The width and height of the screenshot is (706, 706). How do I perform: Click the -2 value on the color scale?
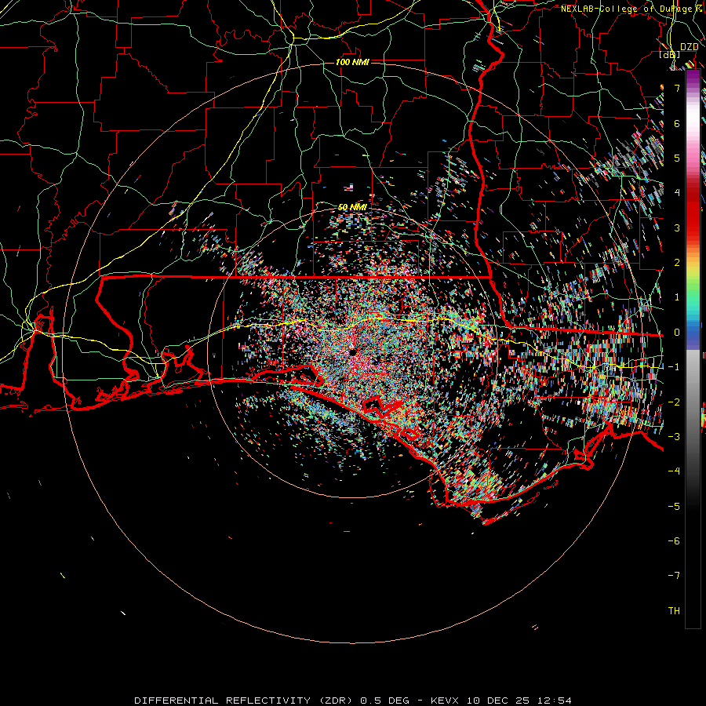tap(674, 402)
